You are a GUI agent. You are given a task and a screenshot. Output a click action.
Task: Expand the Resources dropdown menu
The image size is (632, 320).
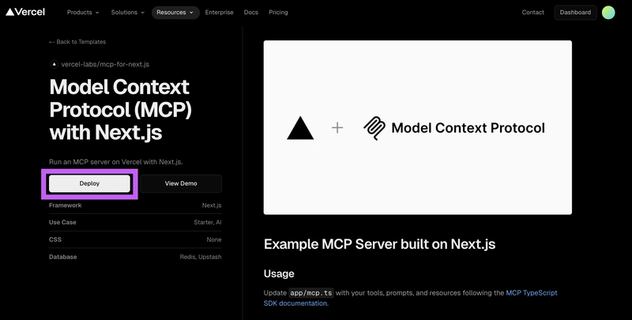click(175, 13)
